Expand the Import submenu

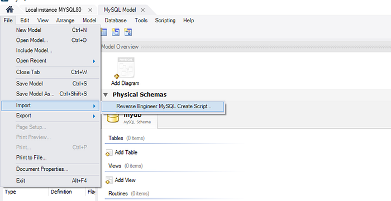click(50, 106)
